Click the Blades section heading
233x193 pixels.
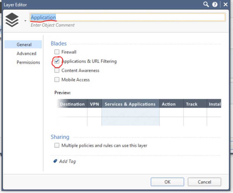[59, 43]
